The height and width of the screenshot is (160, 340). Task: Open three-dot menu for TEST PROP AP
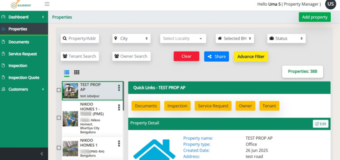tap(119, 88)
